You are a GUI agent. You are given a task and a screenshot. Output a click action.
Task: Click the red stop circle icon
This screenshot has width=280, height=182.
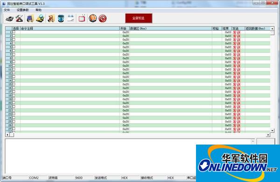[x=103, y=18]
